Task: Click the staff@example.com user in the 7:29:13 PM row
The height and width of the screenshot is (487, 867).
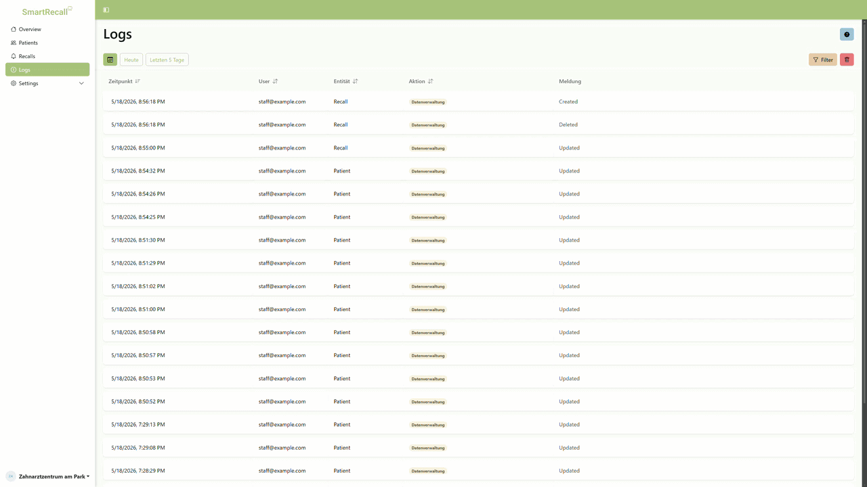Action: coord(282,425)
